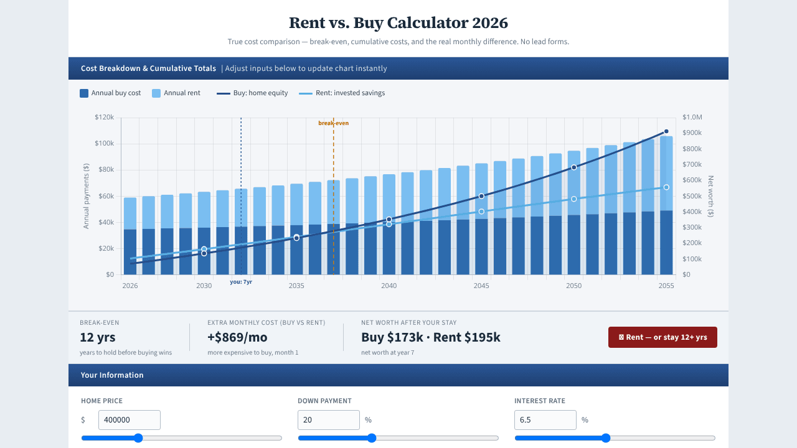Click home equity data point at 2045
The height and width of the screenshot is (448, 797).
pos(481,196)
